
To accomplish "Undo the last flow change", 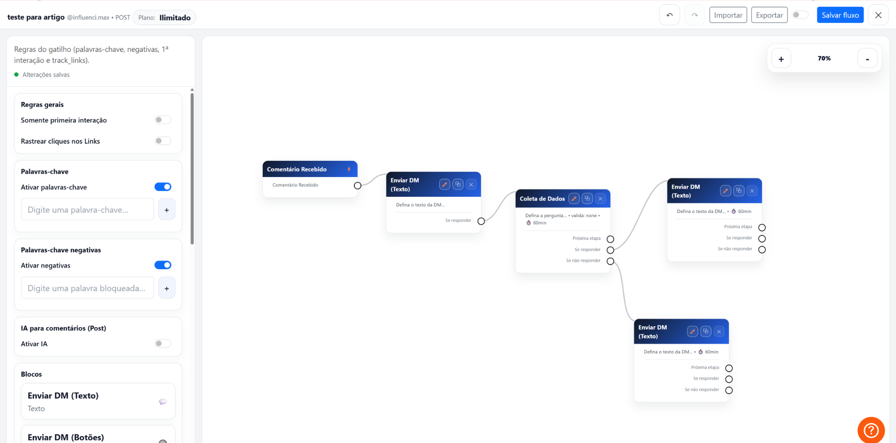I will tap(669, 15).
